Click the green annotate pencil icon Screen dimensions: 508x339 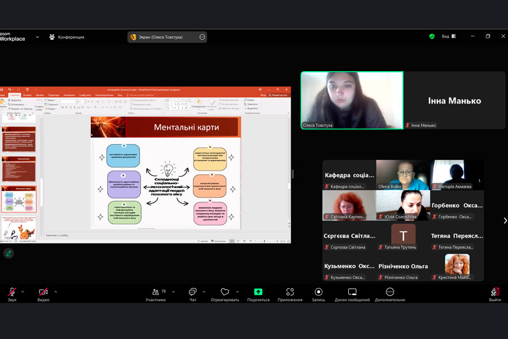pyautogui.click(x=8, y=253)
